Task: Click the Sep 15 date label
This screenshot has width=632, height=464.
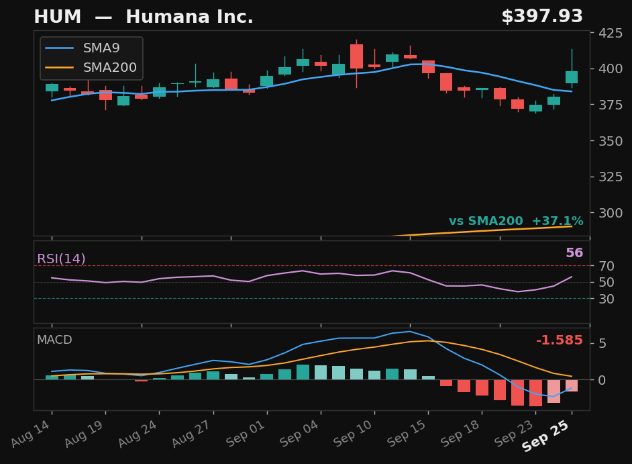Action: point(407,434)
